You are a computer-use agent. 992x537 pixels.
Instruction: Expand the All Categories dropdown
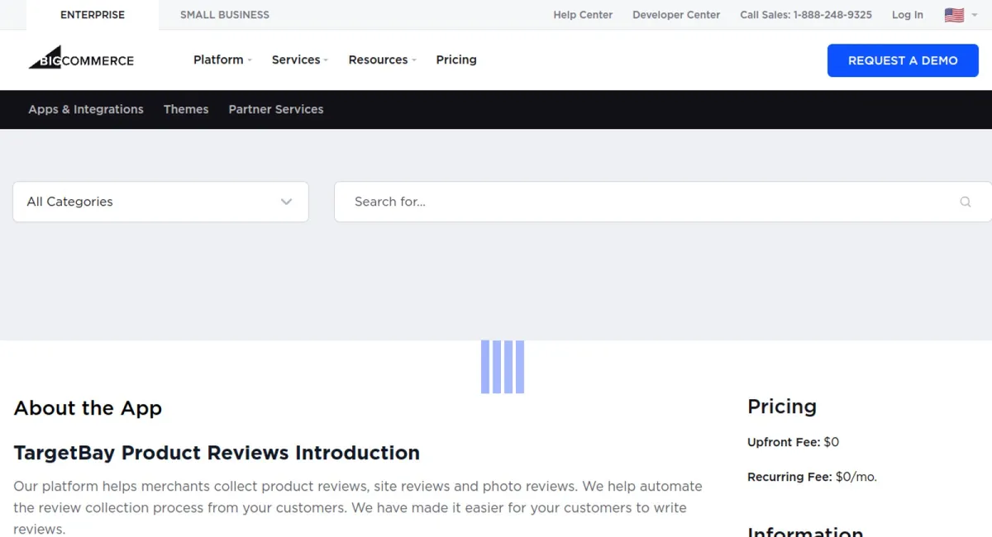point(160,202)
